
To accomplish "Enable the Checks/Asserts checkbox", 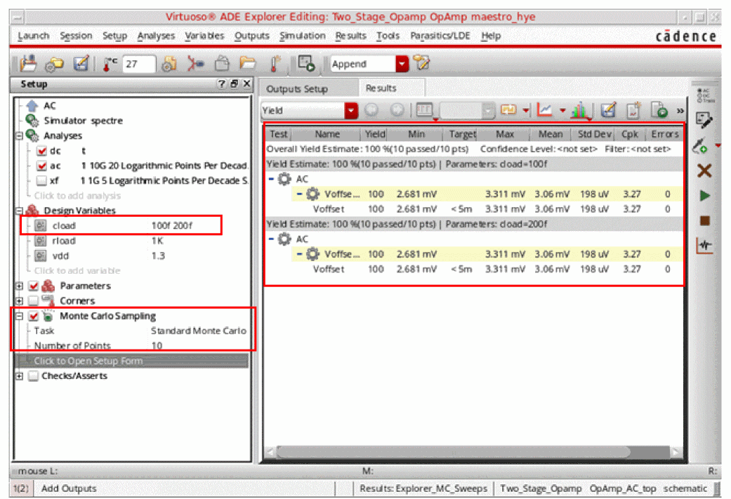I will point(33,375).
